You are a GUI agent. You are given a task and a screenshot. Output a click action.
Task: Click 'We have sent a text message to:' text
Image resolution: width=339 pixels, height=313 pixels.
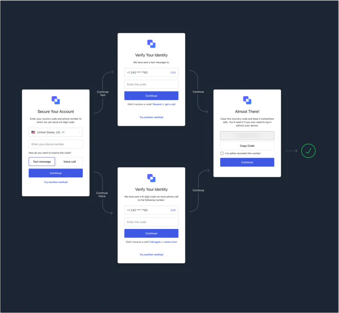pyautogui.click(x=151, y=62)
